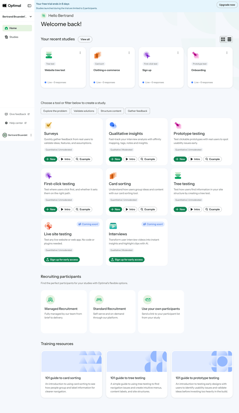Toggle the Structure content filter chip
239x413 pixels.
tap(111, 111)
